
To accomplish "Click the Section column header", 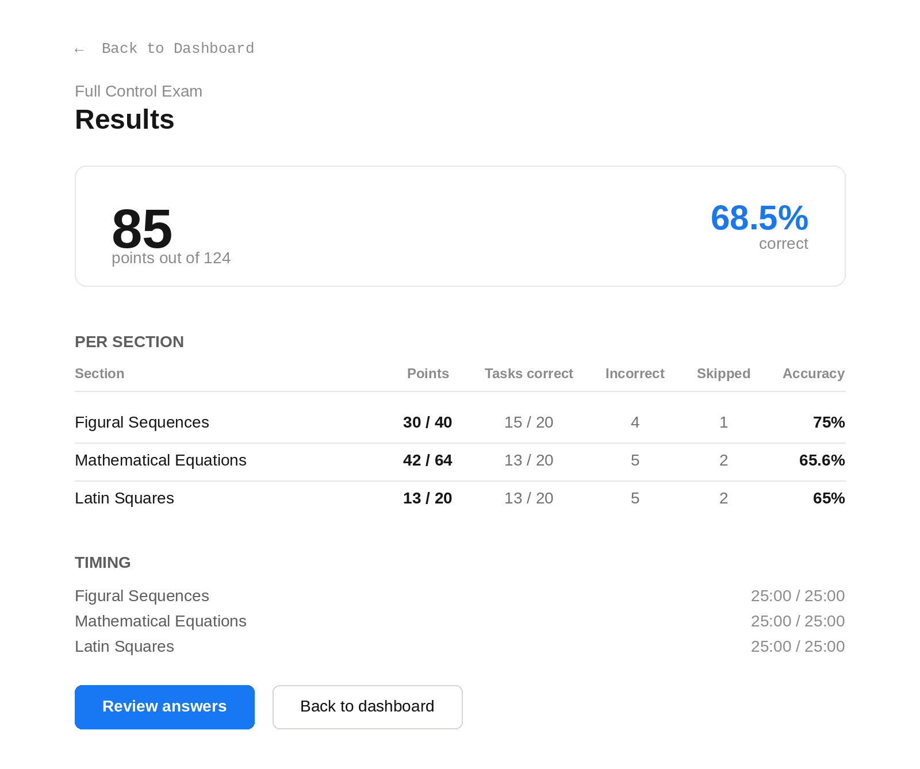I will [99, 374].
